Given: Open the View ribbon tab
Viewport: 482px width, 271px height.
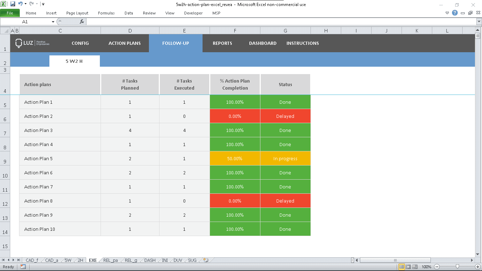Looking at the screenshot, I should point(170,13).
